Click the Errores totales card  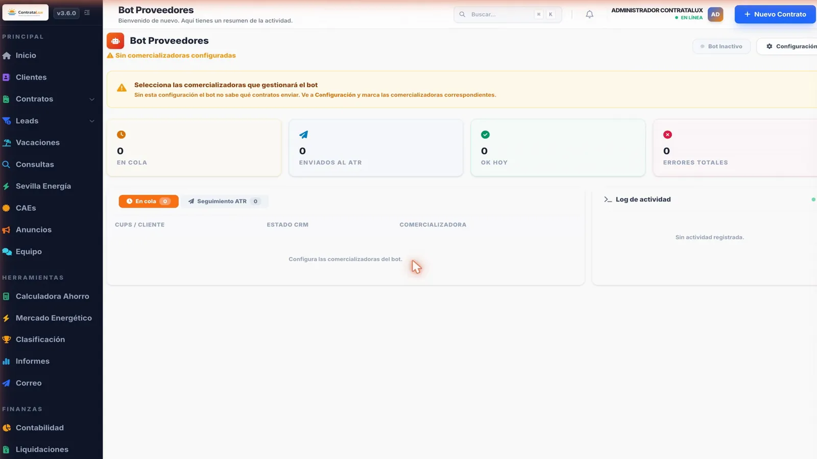coord(735,148)
